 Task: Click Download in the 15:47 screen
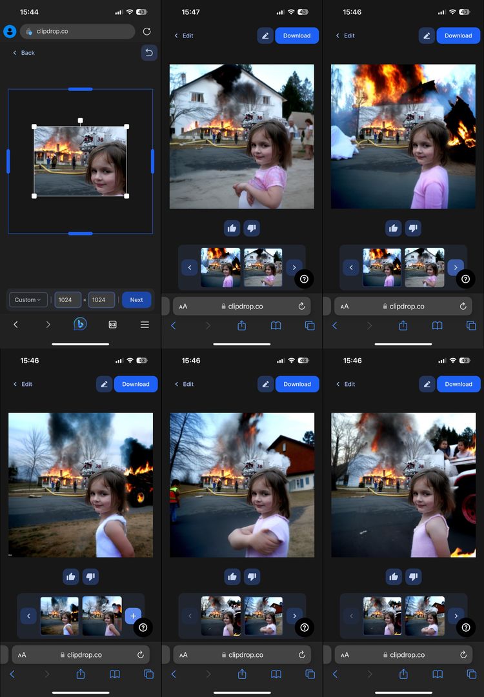[x=297, y=35]
